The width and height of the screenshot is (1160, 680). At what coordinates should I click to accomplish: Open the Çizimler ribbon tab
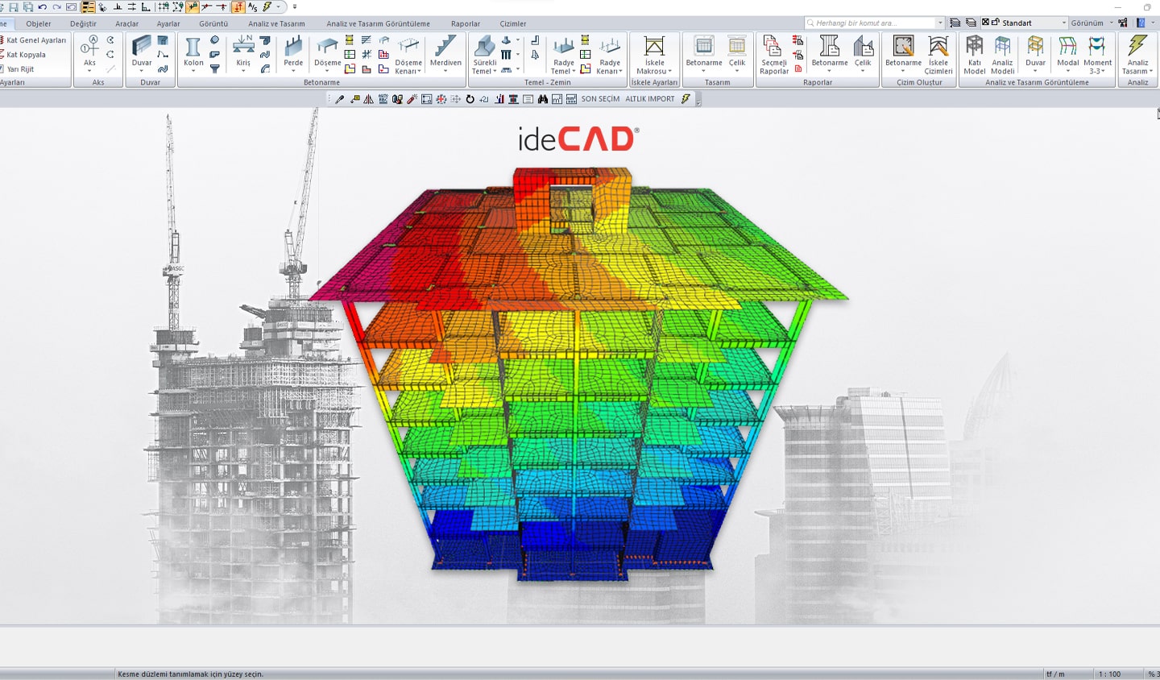coord(513,23)
